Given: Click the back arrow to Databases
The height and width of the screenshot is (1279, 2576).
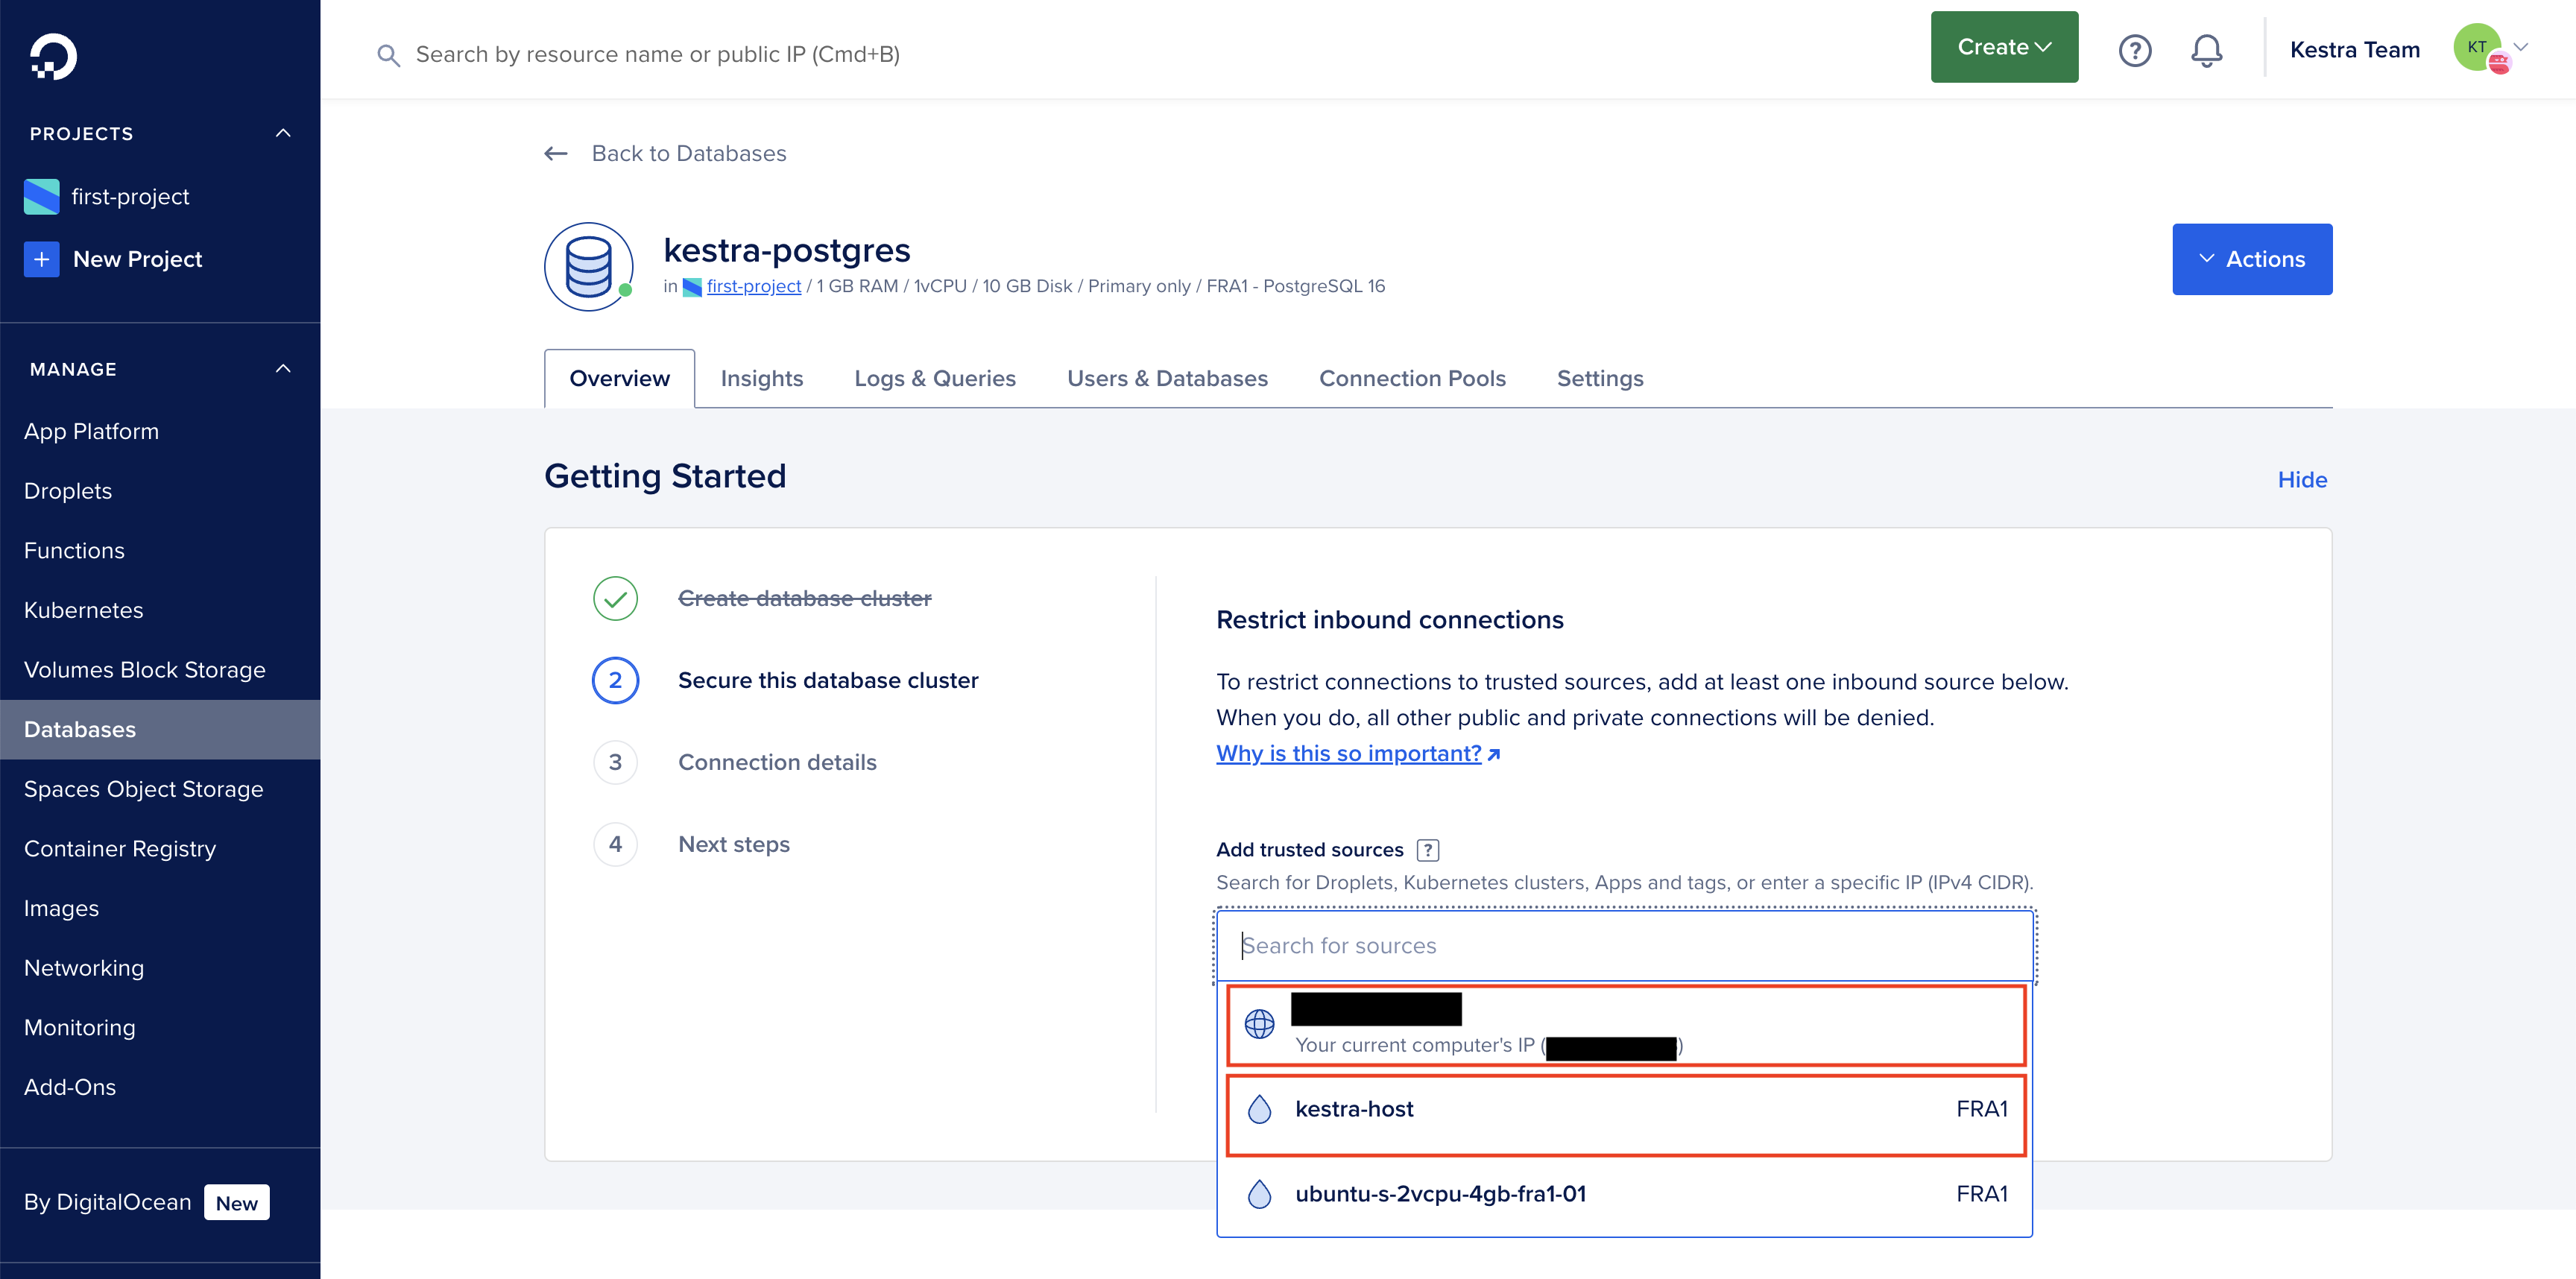Looking at the screenshot, I should [x=556, y=153].
